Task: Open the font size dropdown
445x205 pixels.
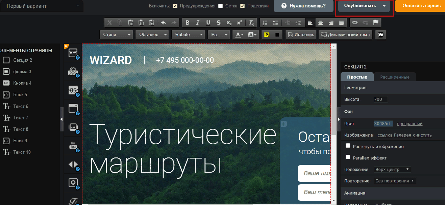Action: pos(218,34)
